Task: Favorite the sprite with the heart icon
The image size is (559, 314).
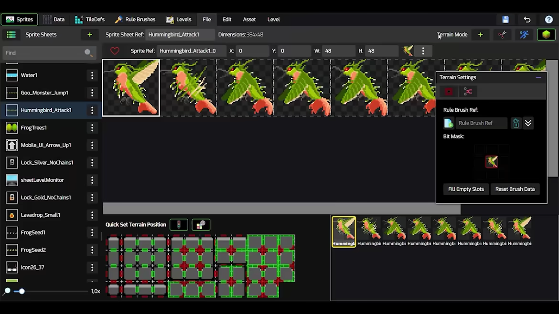Action: (x=115, y=51)
